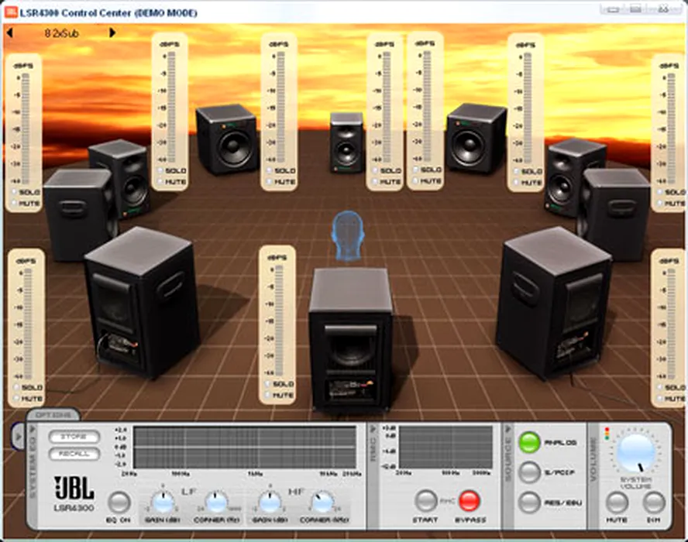This screenshot has width=688, height=542.
Task: Click the blue listener head icon
Action: point(346,236)
